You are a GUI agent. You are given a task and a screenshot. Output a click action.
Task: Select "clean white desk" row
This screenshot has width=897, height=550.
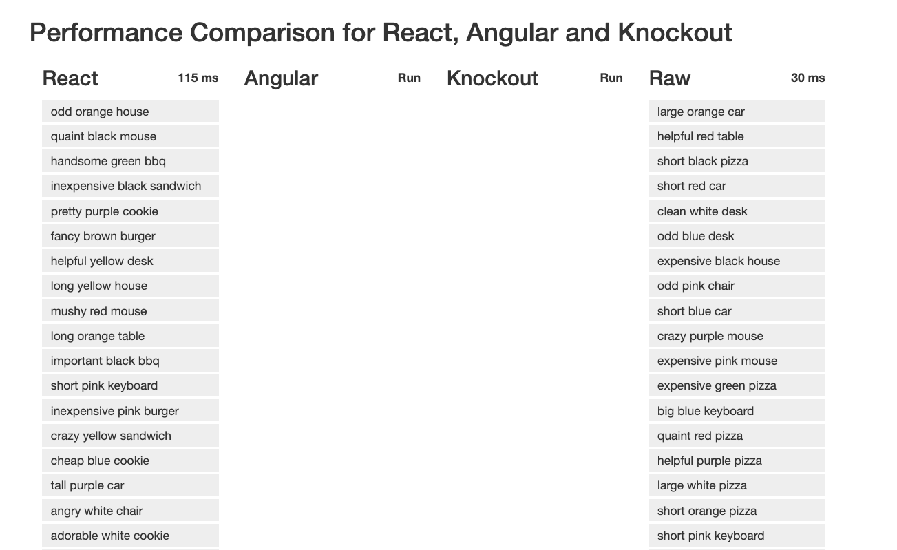[x=737, y=211]
